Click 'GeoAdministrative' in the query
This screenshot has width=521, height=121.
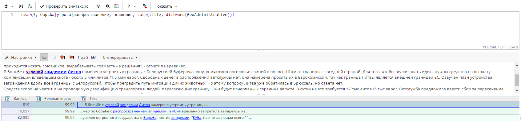(x=207, y=15)
